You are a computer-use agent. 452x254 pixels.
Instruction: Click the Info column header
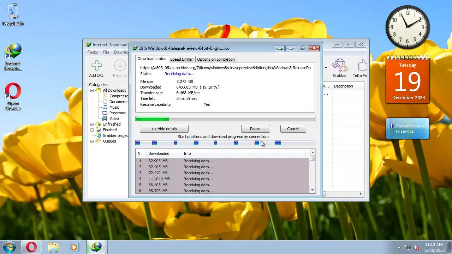click(244, 153)
